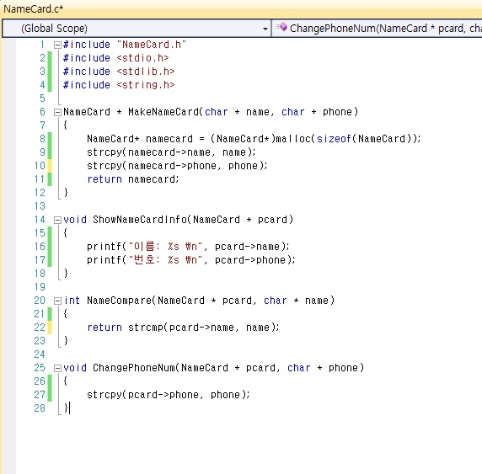The height and width of the screenshot is (474, 482).
Task: Click the "이름: %s" printf string
Action: click(165, 247)
